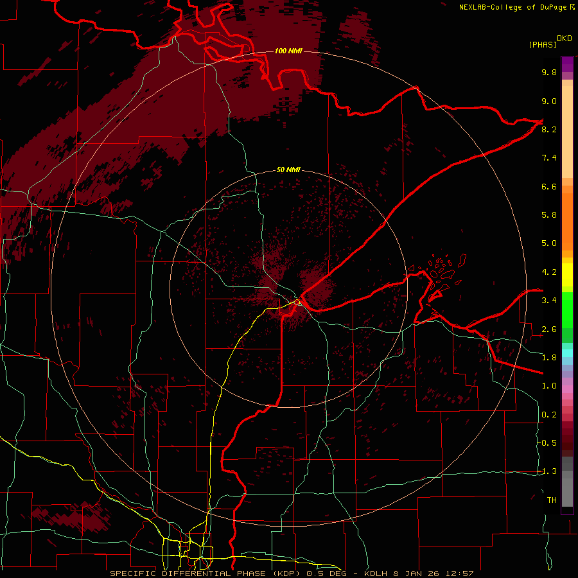Click the 8.2 legend value label

pyautogui.click(x=549, y=129)
